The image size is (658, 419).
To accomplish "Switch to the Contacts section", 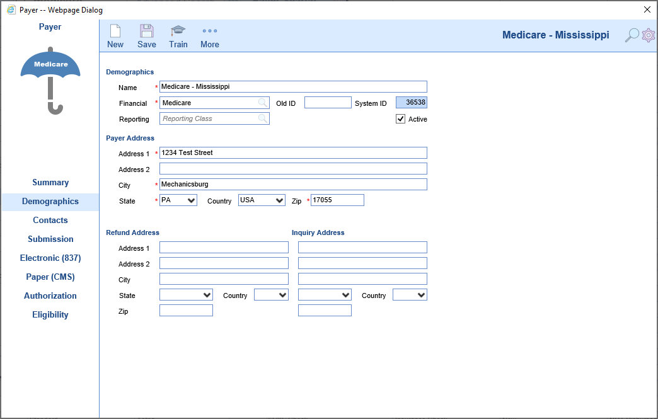I will [50, 220].
